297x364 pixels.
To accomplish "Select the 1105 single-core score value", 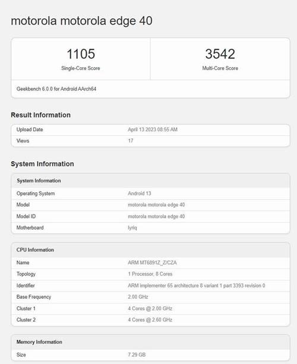I will [x=81, y=54].
